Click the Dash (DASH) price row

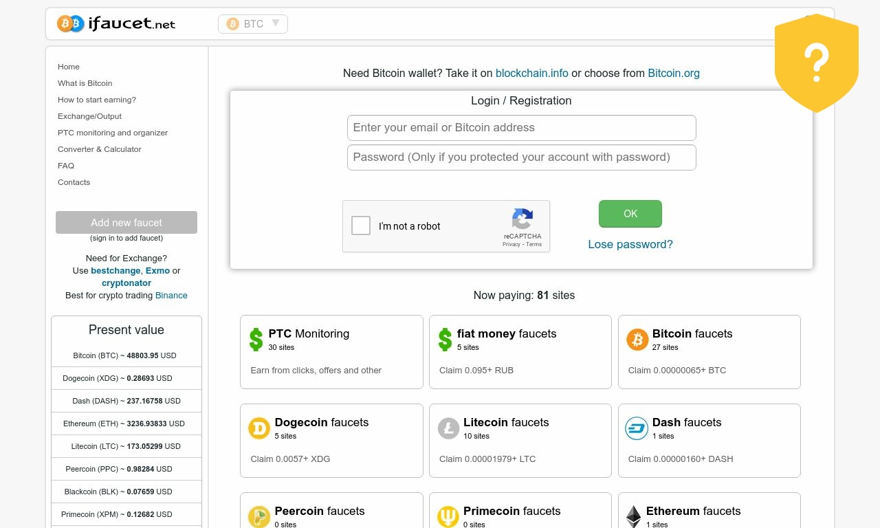point(126,401)
